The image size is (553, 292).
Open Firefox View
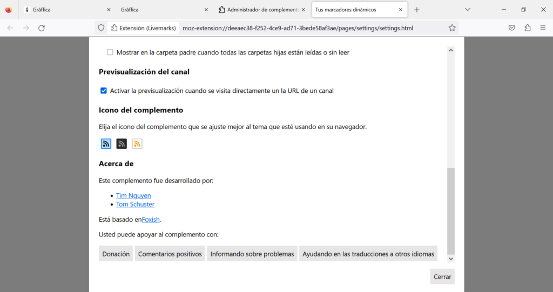click(x=9, y=10)
